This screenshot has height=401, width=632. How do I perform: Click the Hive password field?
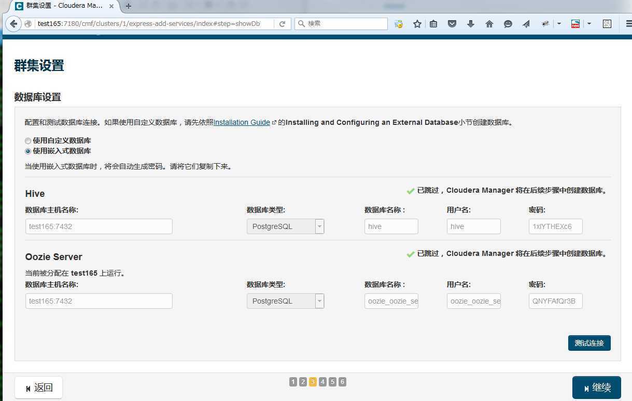pos(555,226)
